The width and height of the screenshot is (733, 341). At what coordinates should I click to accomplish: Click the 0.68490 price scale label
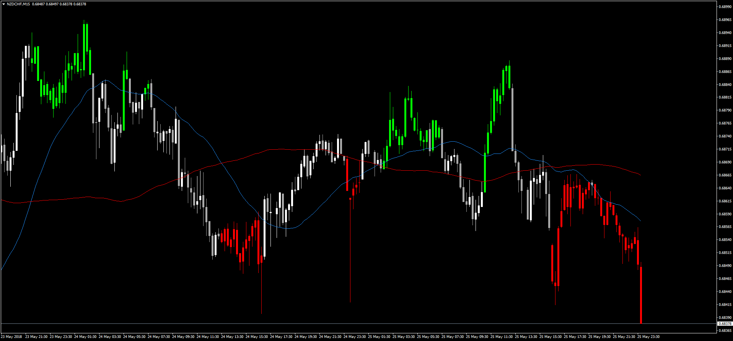[x=725, y=266]
